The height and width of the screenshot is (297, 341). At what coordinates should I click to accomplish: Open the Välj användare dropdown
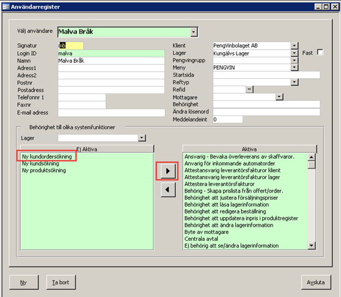pyautogui.click(x=194, y=32)
